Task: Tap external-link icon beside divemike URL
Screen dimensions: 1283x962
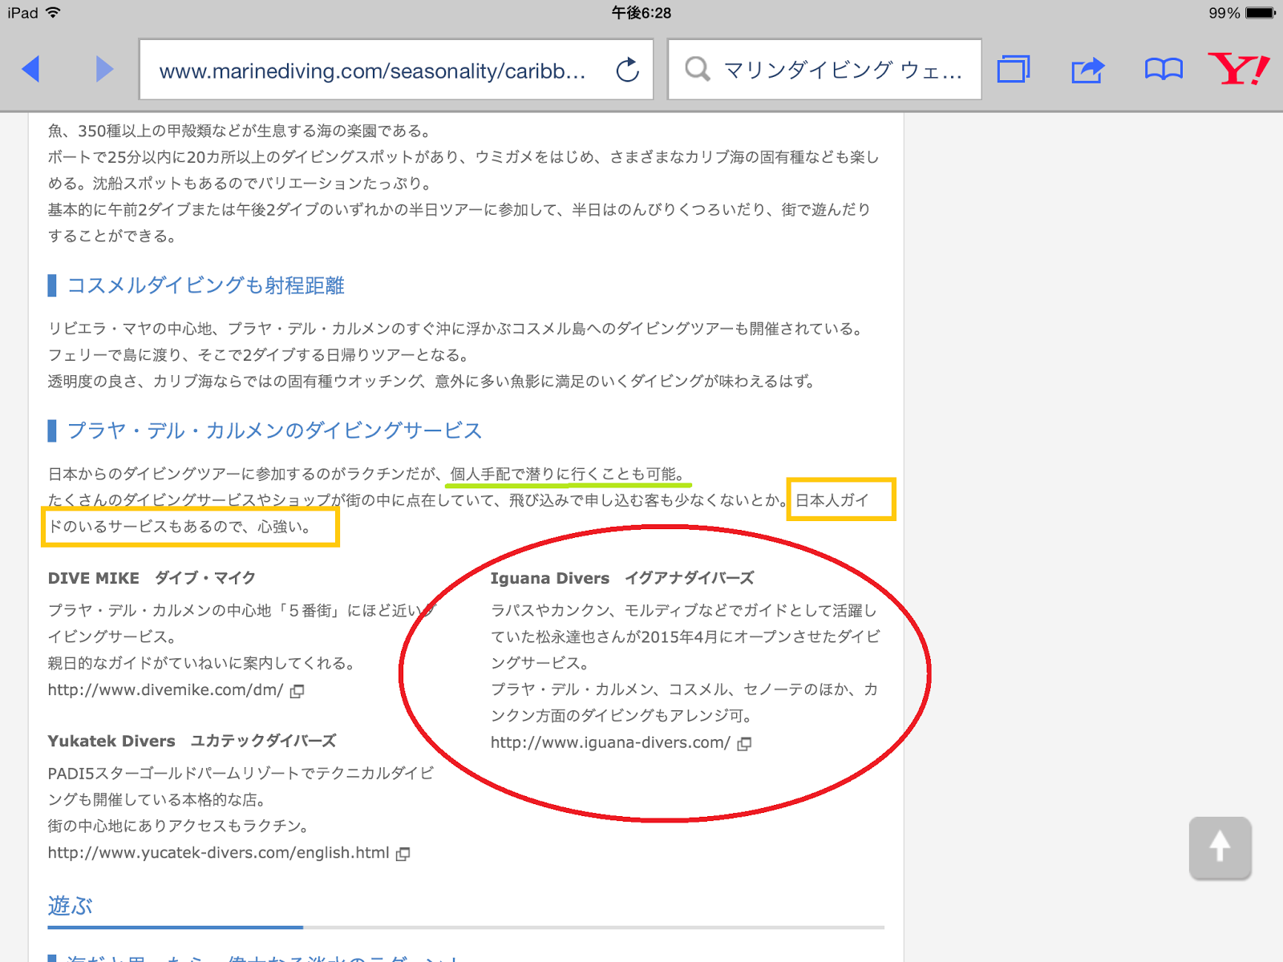Action: coord(297,691)
